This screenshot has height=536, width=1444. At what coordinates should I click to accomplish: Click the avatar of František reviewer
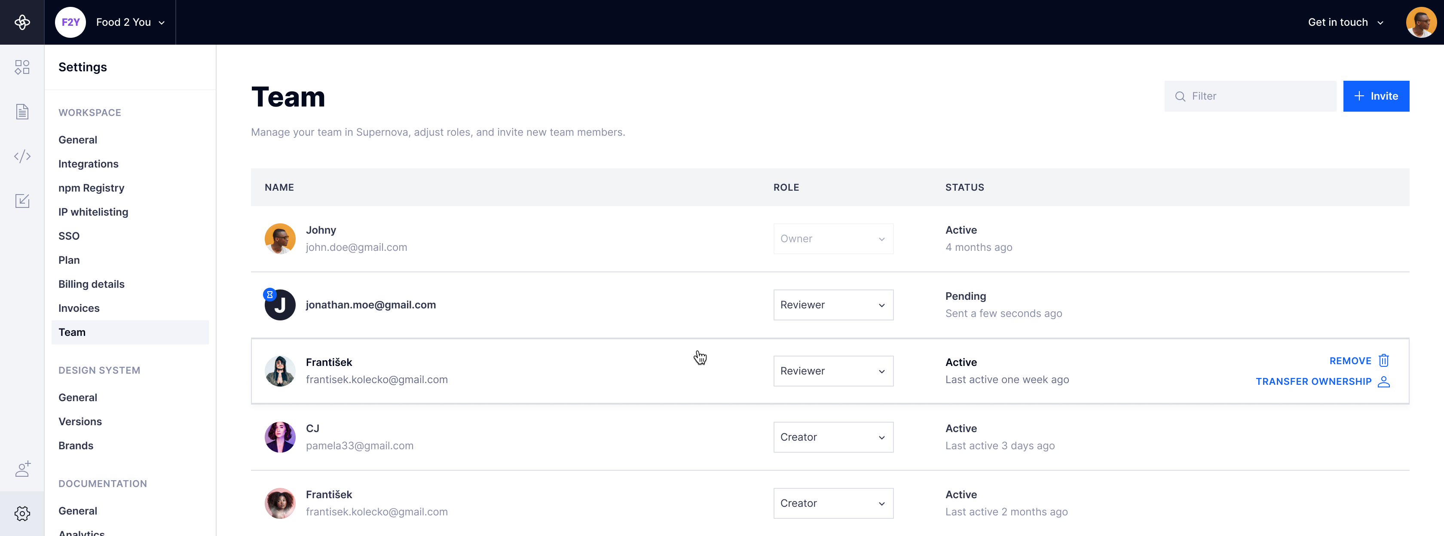click(x=280, y=371)
